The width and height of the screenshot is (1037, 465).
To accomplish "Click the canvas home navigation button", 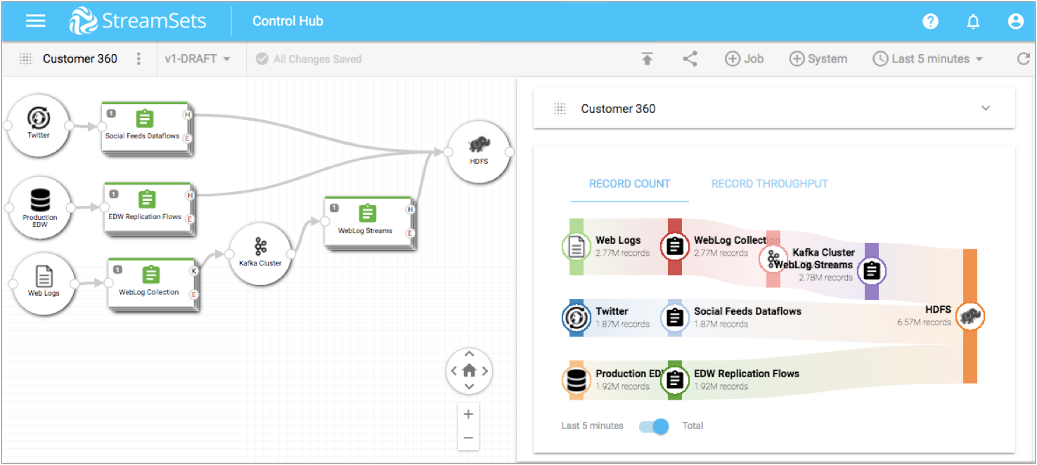I will 469,370.
